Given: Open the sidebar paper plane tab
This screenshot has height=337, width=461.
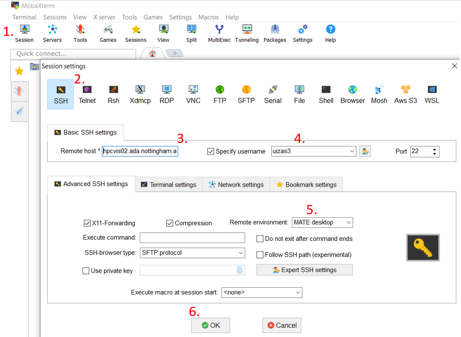Looking at the screenshot, I should pos(19,111).
